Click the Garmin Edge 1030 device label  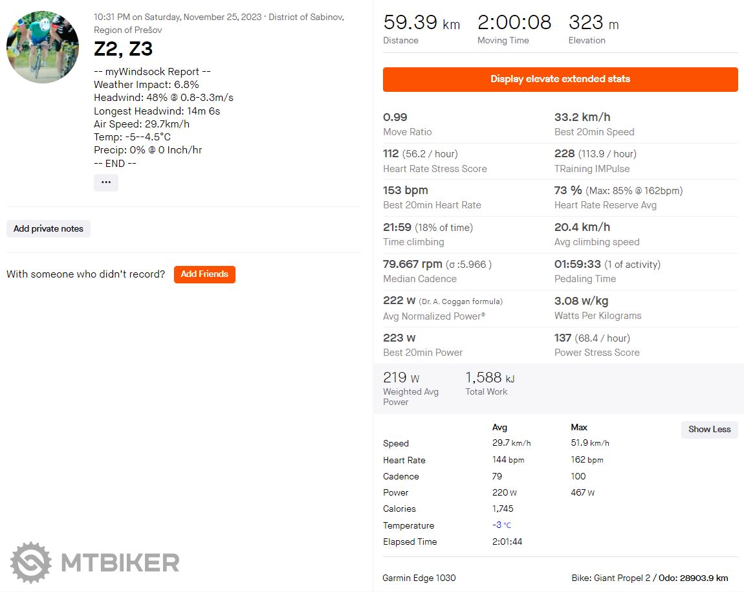(419, 578)
